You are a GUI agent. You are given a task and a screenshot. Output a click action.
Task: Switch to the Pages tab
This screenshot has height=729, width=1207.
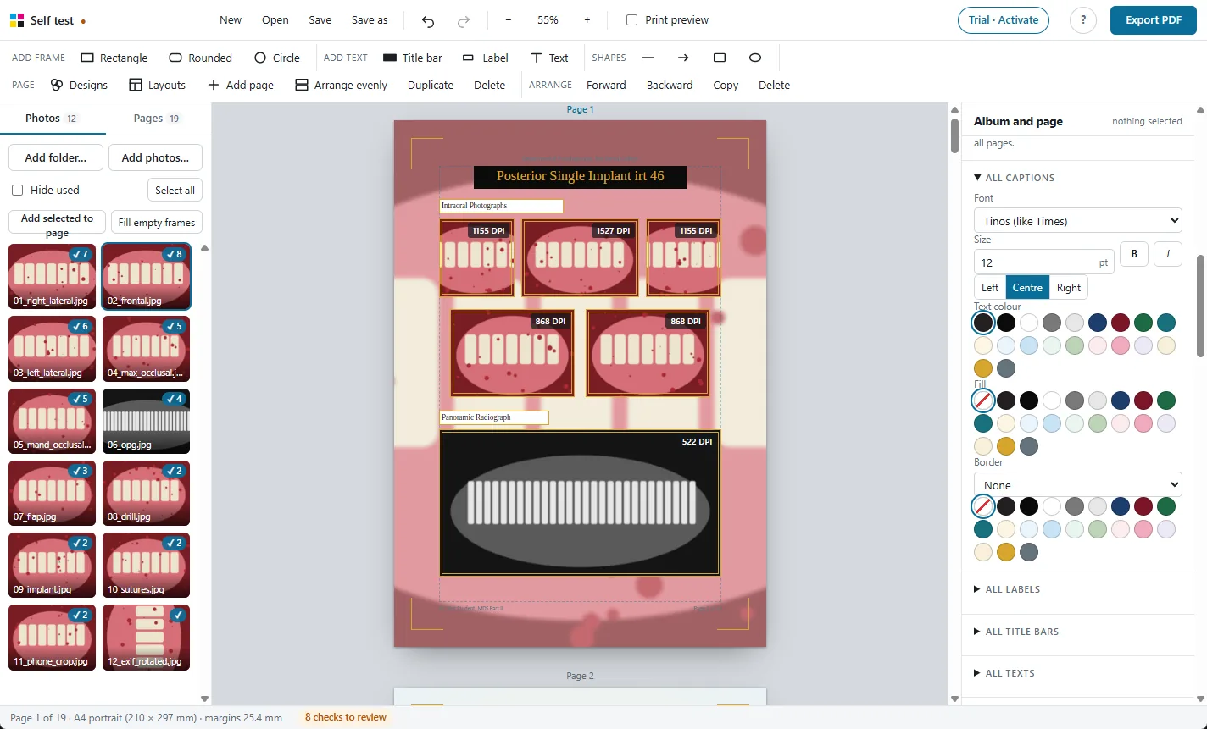pos(158,119)
